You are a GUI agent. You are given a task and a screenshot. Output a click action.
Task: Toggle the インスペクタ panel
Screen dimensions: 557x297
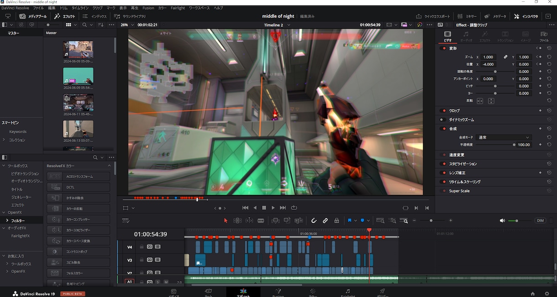pyautogui.click(x=526, y=16)
